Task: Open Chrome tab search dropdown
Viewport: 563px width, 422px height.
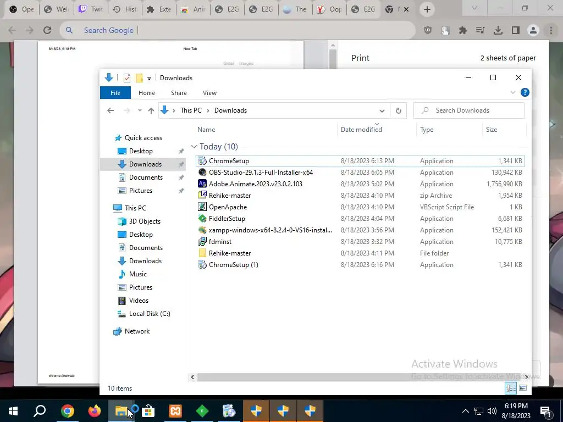Action: (474, 8)
